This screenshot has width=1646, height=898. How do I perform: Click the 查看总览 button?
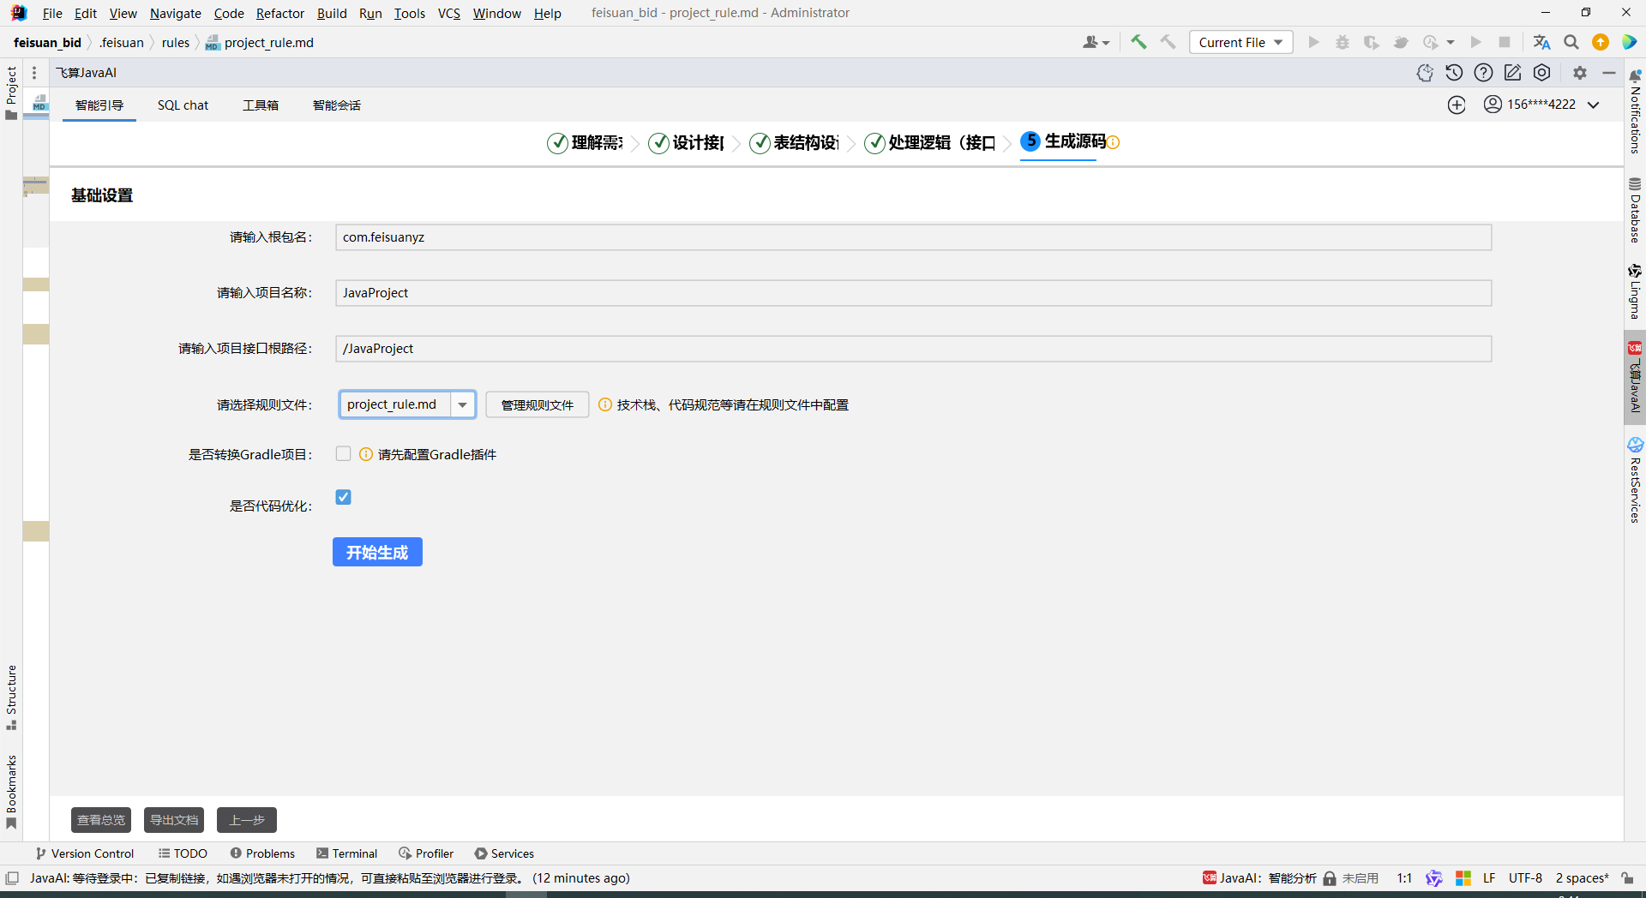[x=101, y=820]
